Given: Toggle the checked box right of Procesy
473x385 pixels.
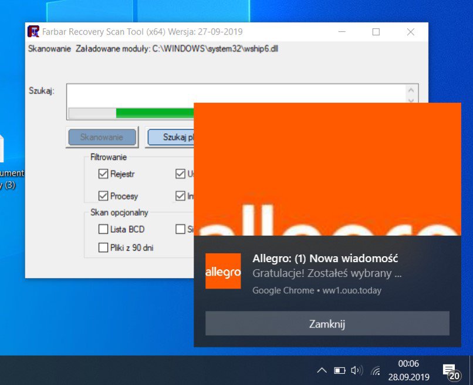Looking at the screenshot, I should 180,196.
